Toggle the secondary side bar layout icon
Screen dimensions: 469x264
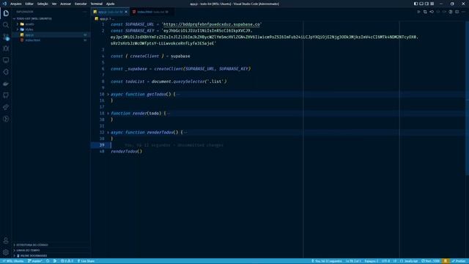[x=426, y=4]
